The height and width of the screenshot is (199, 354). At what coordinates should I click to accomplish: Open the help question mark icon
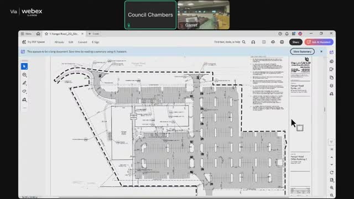[x=280, y=34]
